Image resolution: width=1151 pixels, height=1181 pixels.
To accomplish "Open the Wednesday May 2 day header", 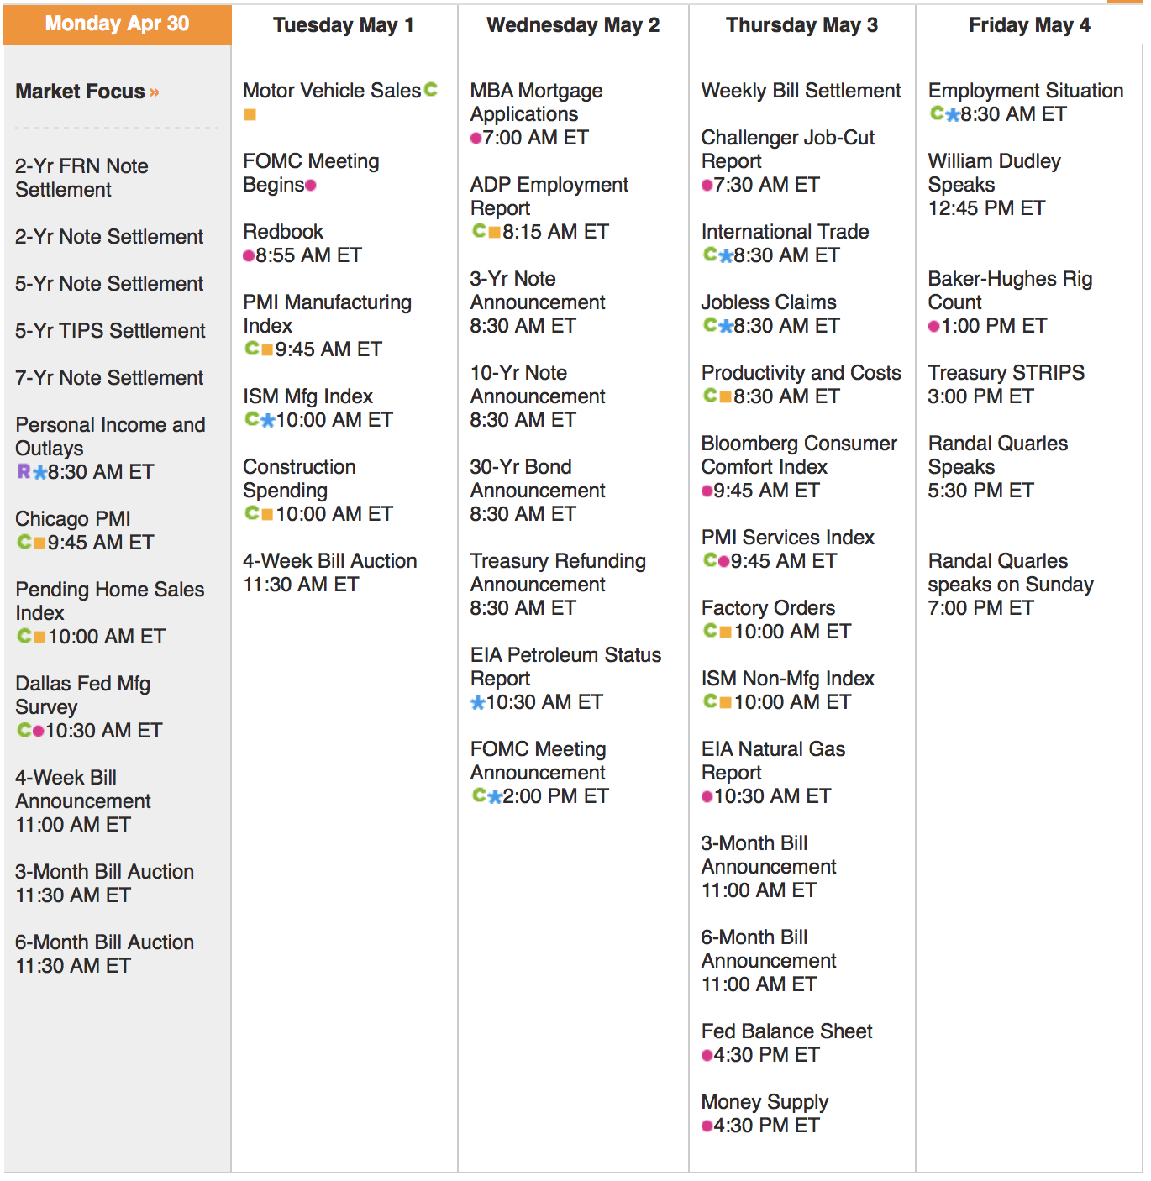I will [573, 25].
